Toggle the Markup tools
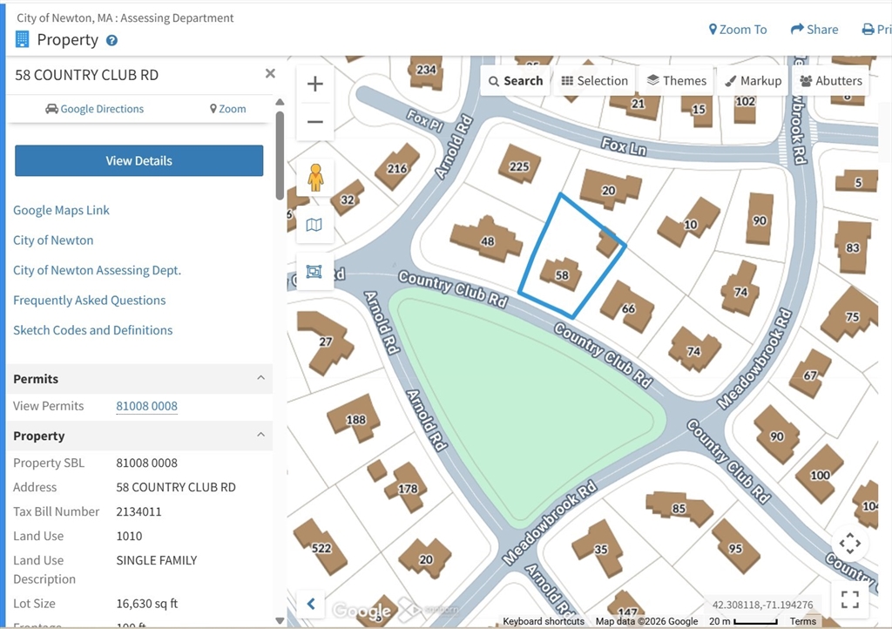 [753, 80]
